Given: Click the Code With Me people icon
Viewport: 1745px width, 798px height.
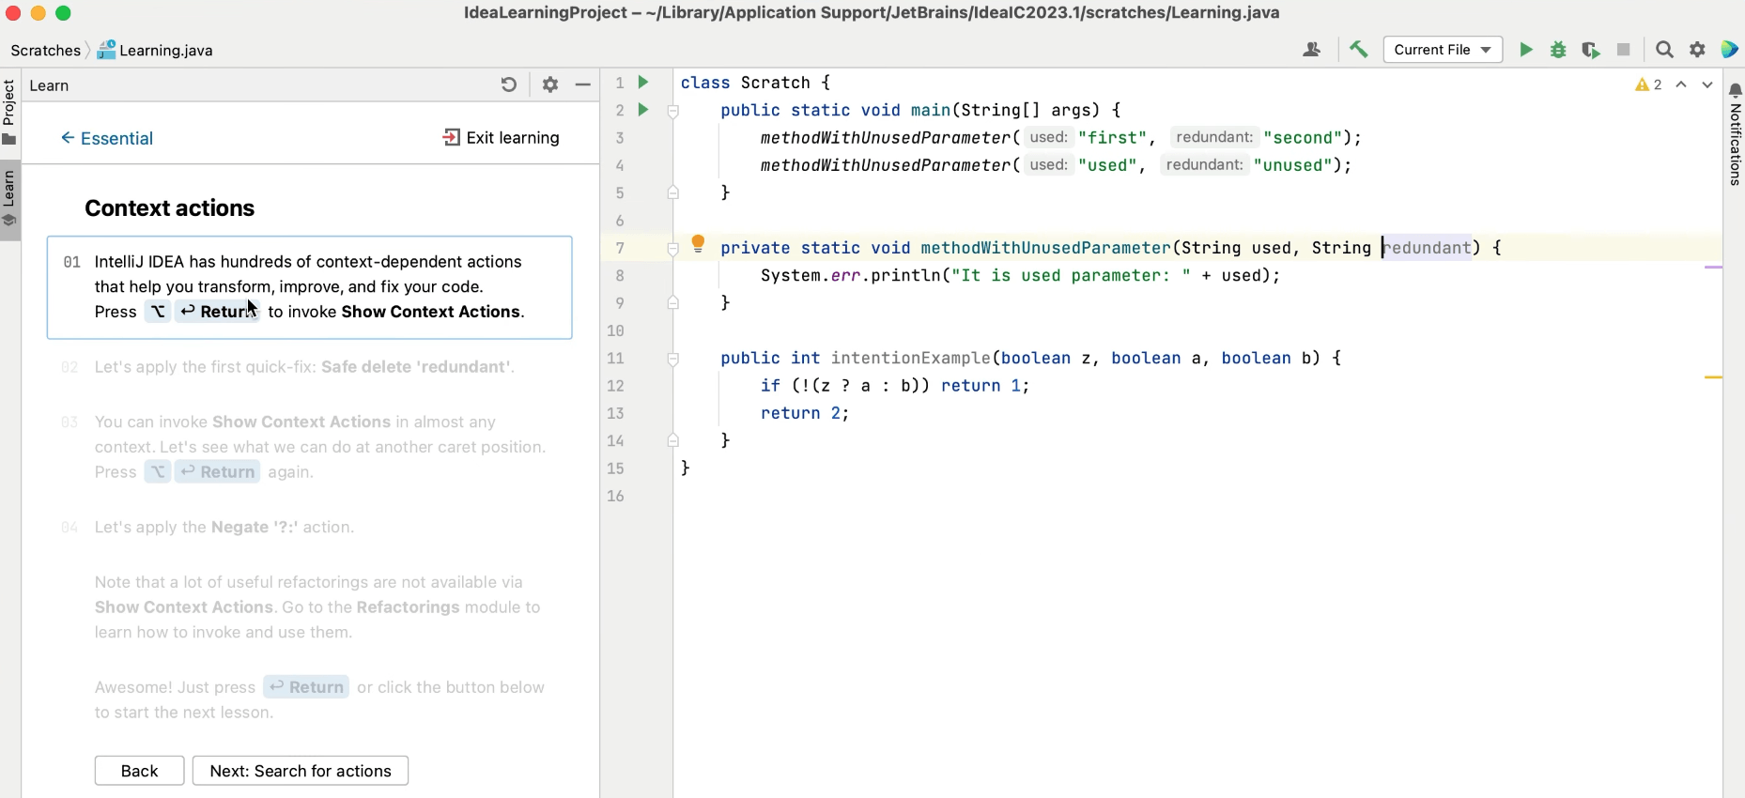Looking at the screenshot, I should [1312, 50].
